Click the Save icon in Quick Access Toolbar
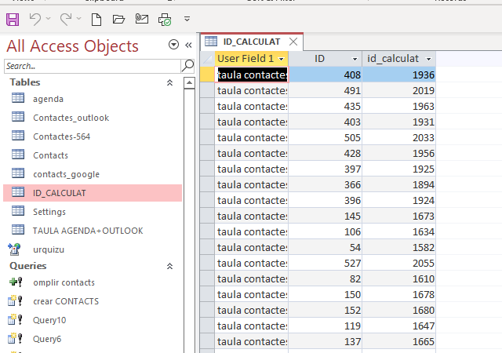Image resolution: width=502 pixels, height=353 pixels. click(13, 18)
